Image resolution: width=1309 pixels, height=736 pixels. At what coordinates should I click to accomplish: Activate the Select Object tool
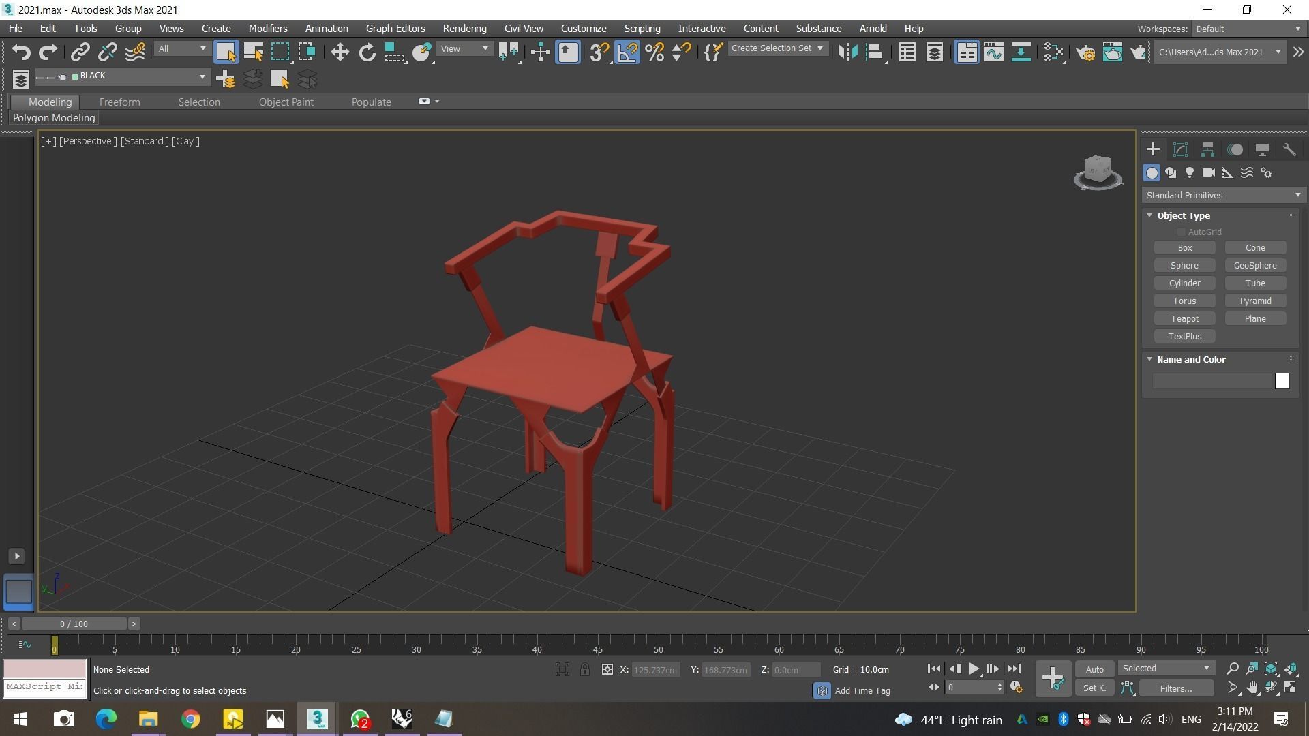[x=226, y=52]
